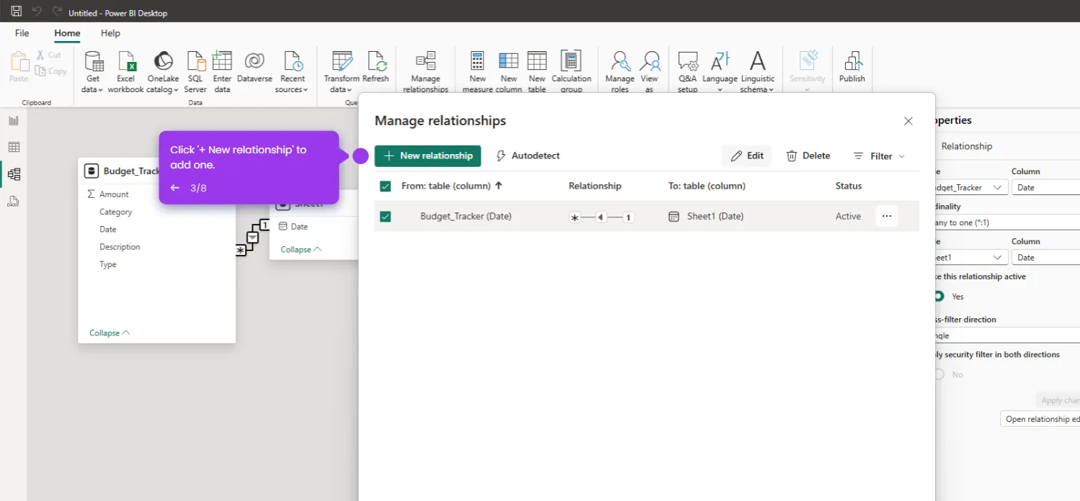Open Linguistic schema options
This screenshot has width=1080, height=501.
pyautogui.click(x=757, y=72)
